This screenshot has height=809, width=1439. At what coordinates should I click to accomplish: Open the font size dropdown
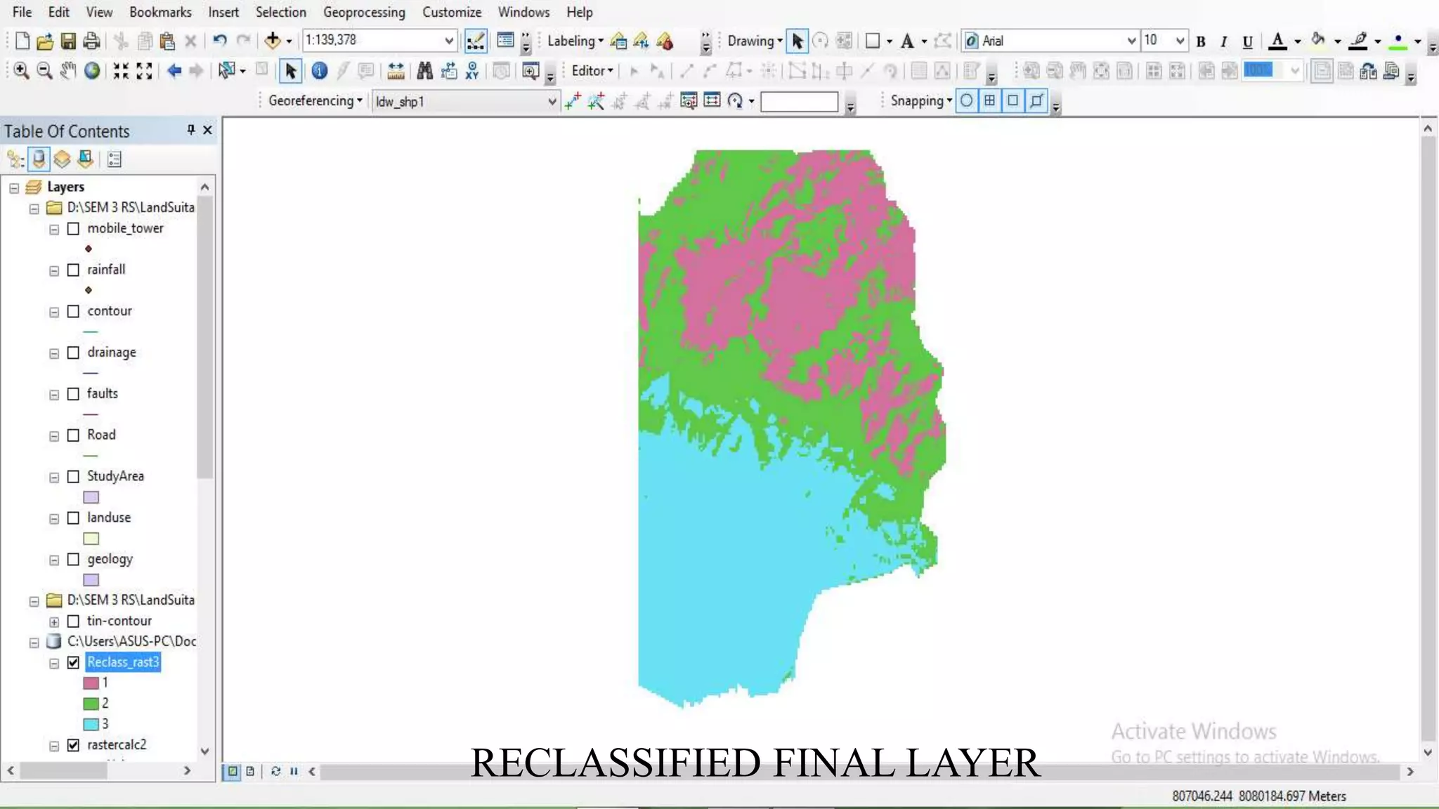coord(1180,41)
